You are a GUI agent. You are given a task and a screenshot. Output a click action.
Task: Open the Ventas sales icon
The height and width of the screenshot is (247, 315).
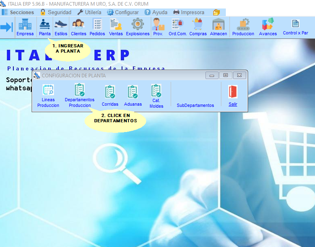click(x=116, y=24)
